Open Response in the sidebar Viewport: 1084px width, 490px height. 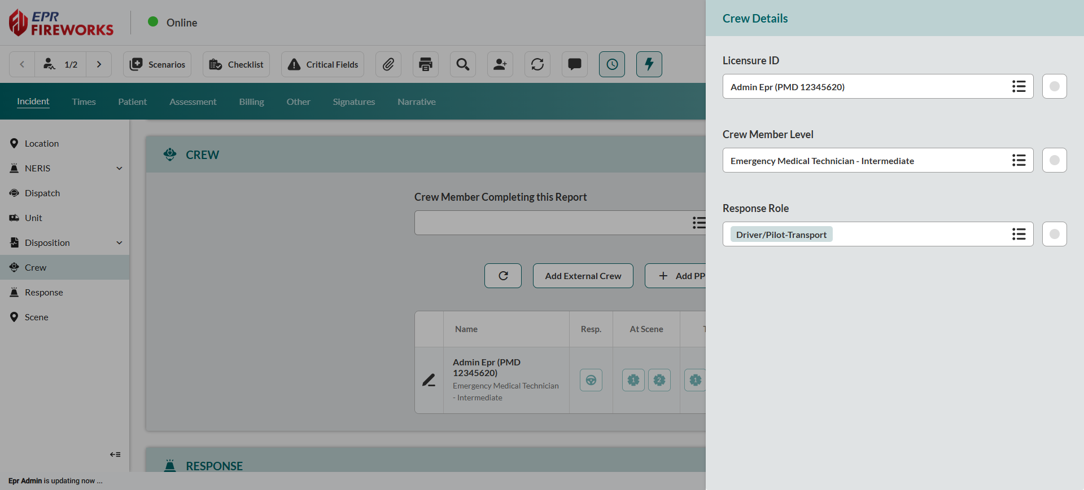64,292
